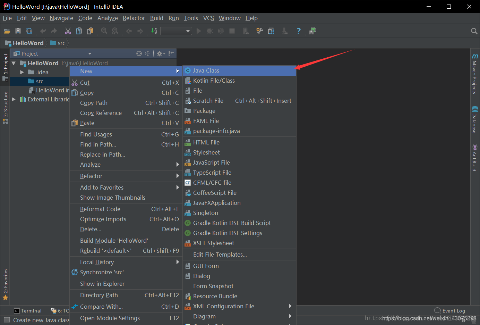The image size is (480, 325).
Task: Select Package in New submenu
Action: coord(240,111)
